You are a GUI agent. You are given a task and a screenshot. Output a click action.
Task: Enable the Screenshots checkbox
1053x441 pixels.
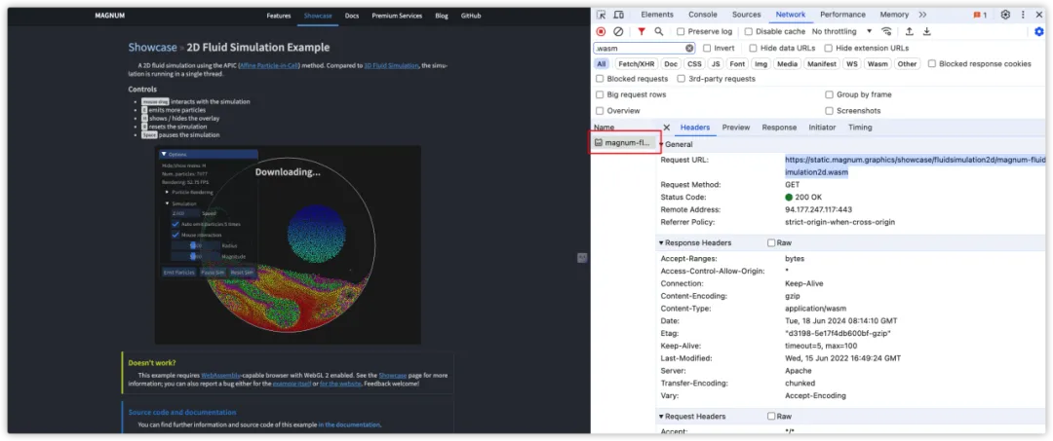tap(830, 111)
